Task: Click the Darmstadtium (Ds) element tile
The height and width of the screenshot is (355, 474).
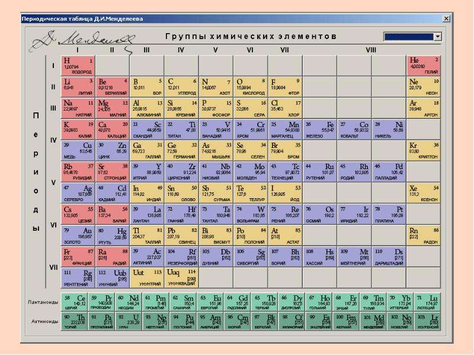Action: [x=389, y=257]
